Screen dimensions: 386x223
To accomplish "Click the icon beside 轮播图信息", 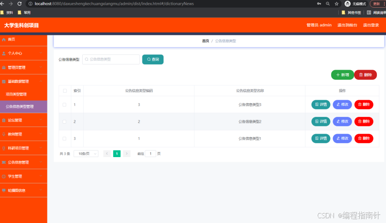I will pos(4,190).
